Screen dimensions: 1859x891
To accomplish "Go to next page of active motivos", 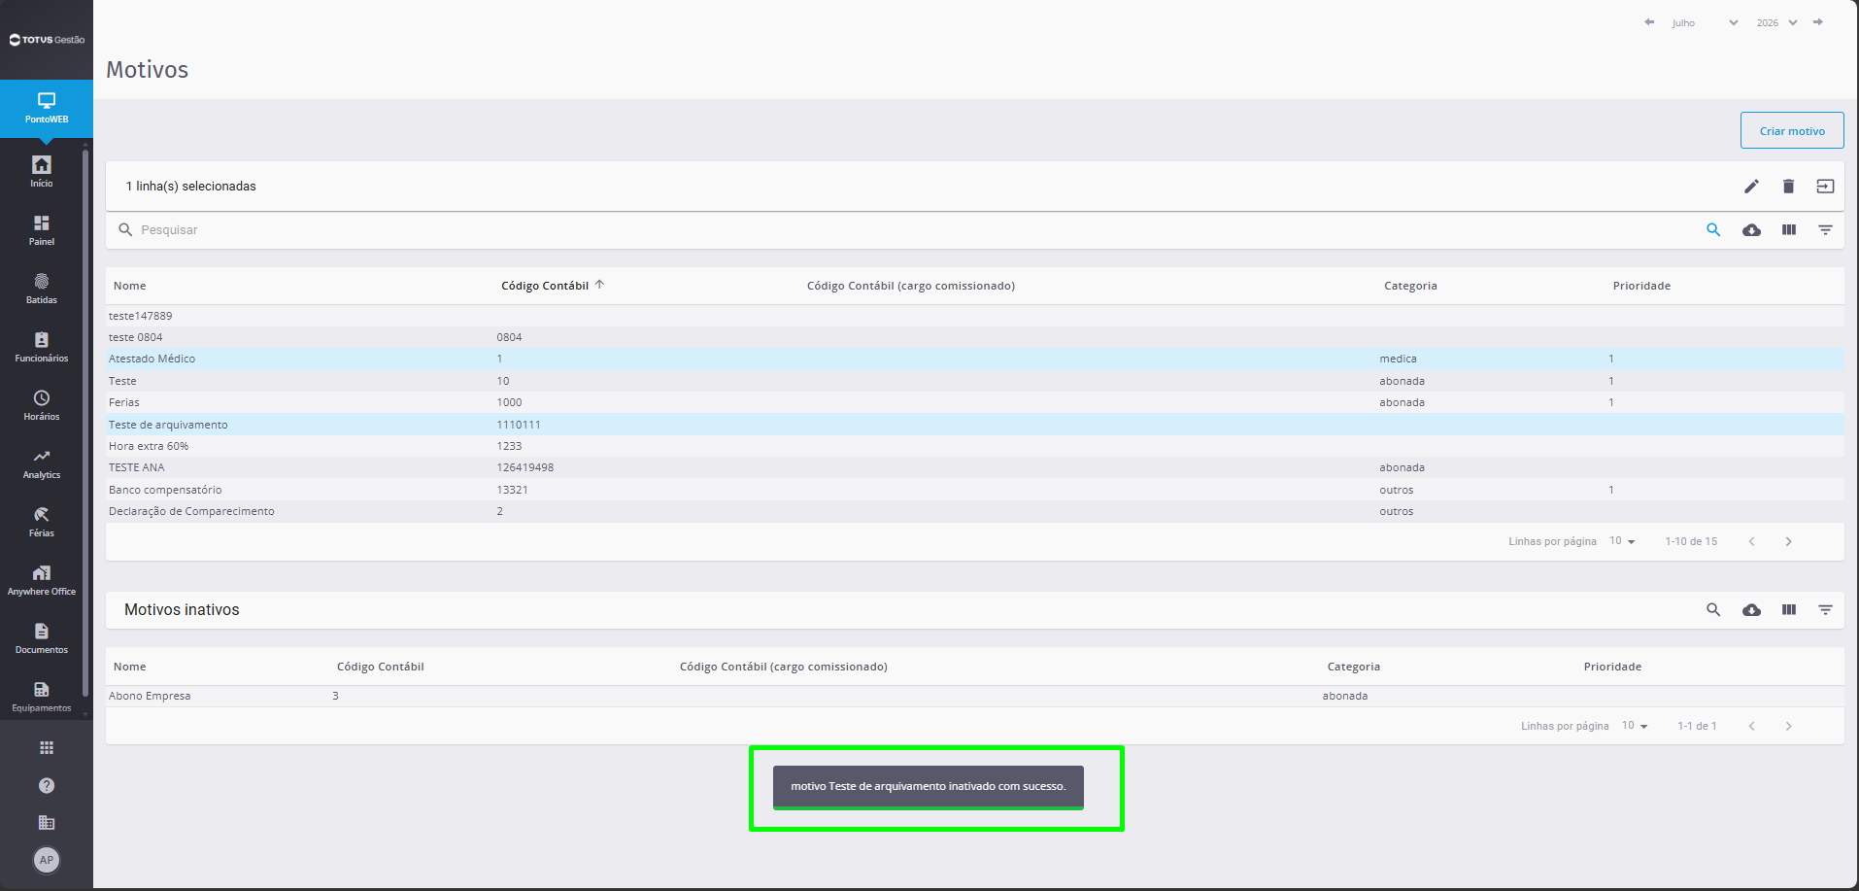I will point(1788,541).
